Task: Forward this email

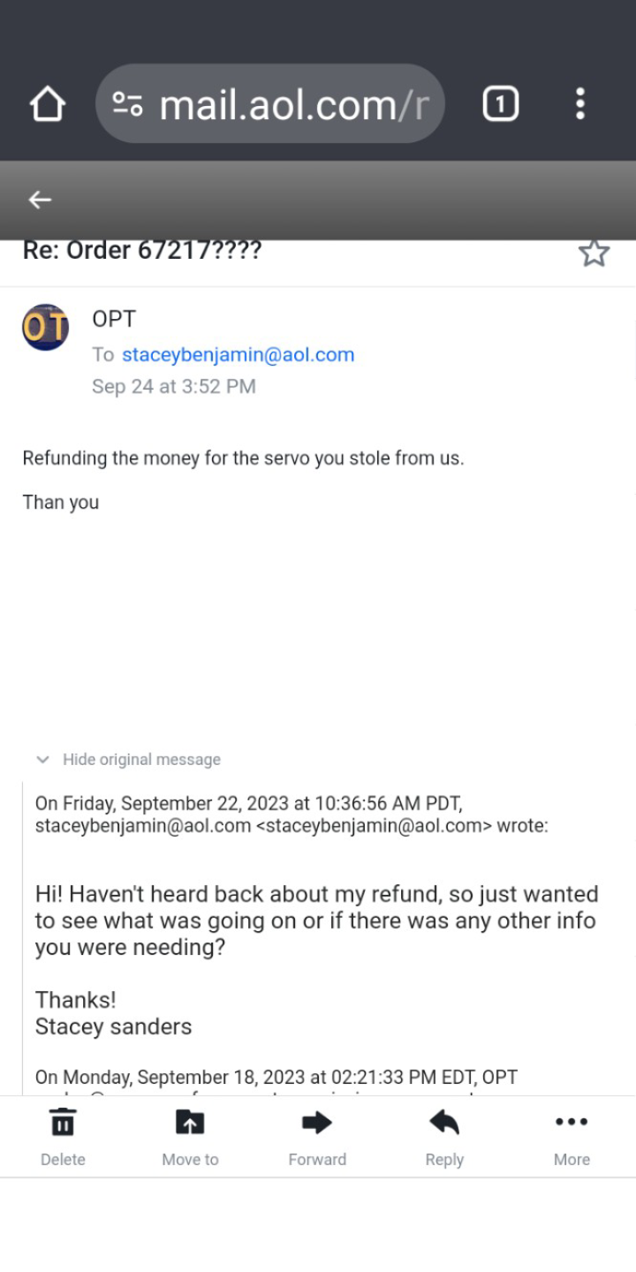Action: pyautogui.click(x=317, y=1138)
